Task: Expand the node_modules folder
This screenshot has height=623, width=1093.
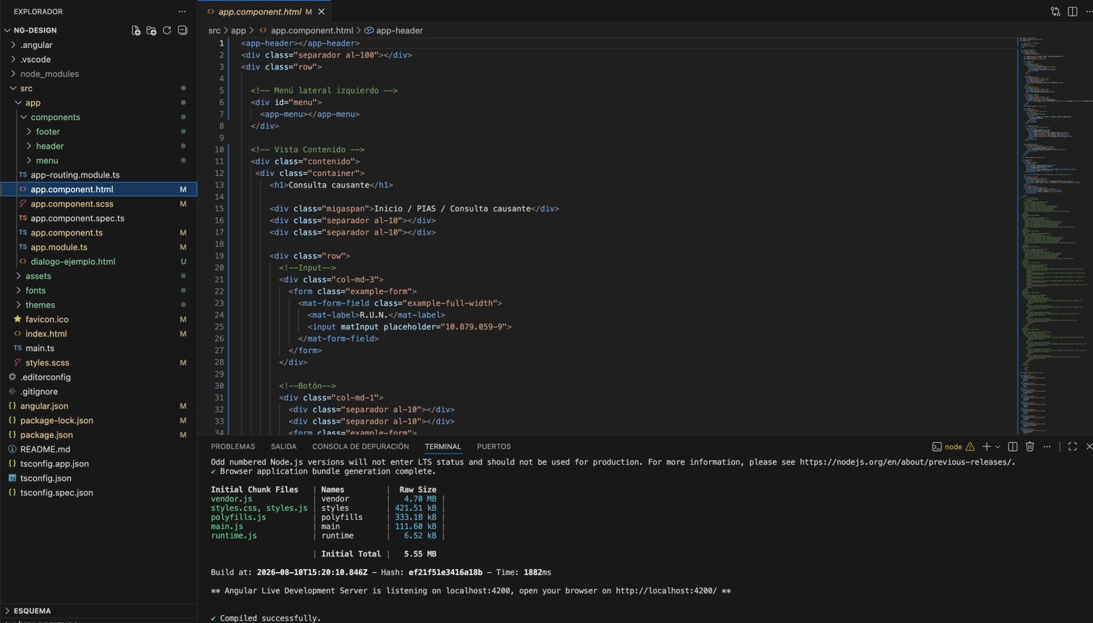Action: click(98, 74)
